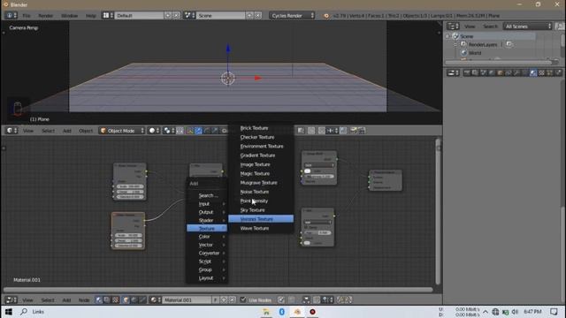Open the properties editor type selector
This screenshot has height=318, width=566.
coord(453,72)
